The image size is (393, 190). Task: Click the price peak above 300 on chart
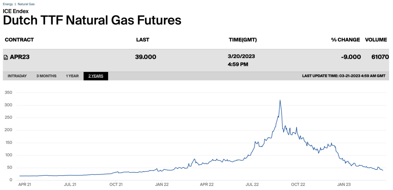[280, 100]
